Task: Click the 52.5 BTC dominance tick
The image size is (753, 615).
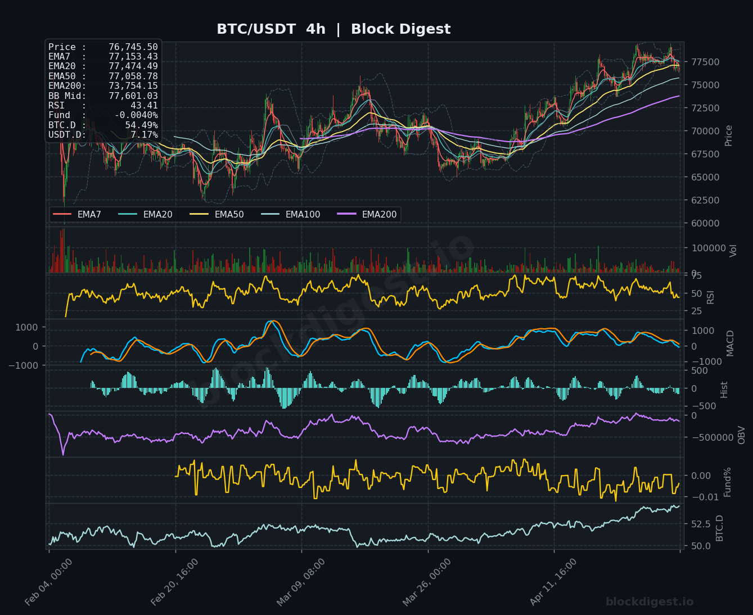Action: coord(701,524)
